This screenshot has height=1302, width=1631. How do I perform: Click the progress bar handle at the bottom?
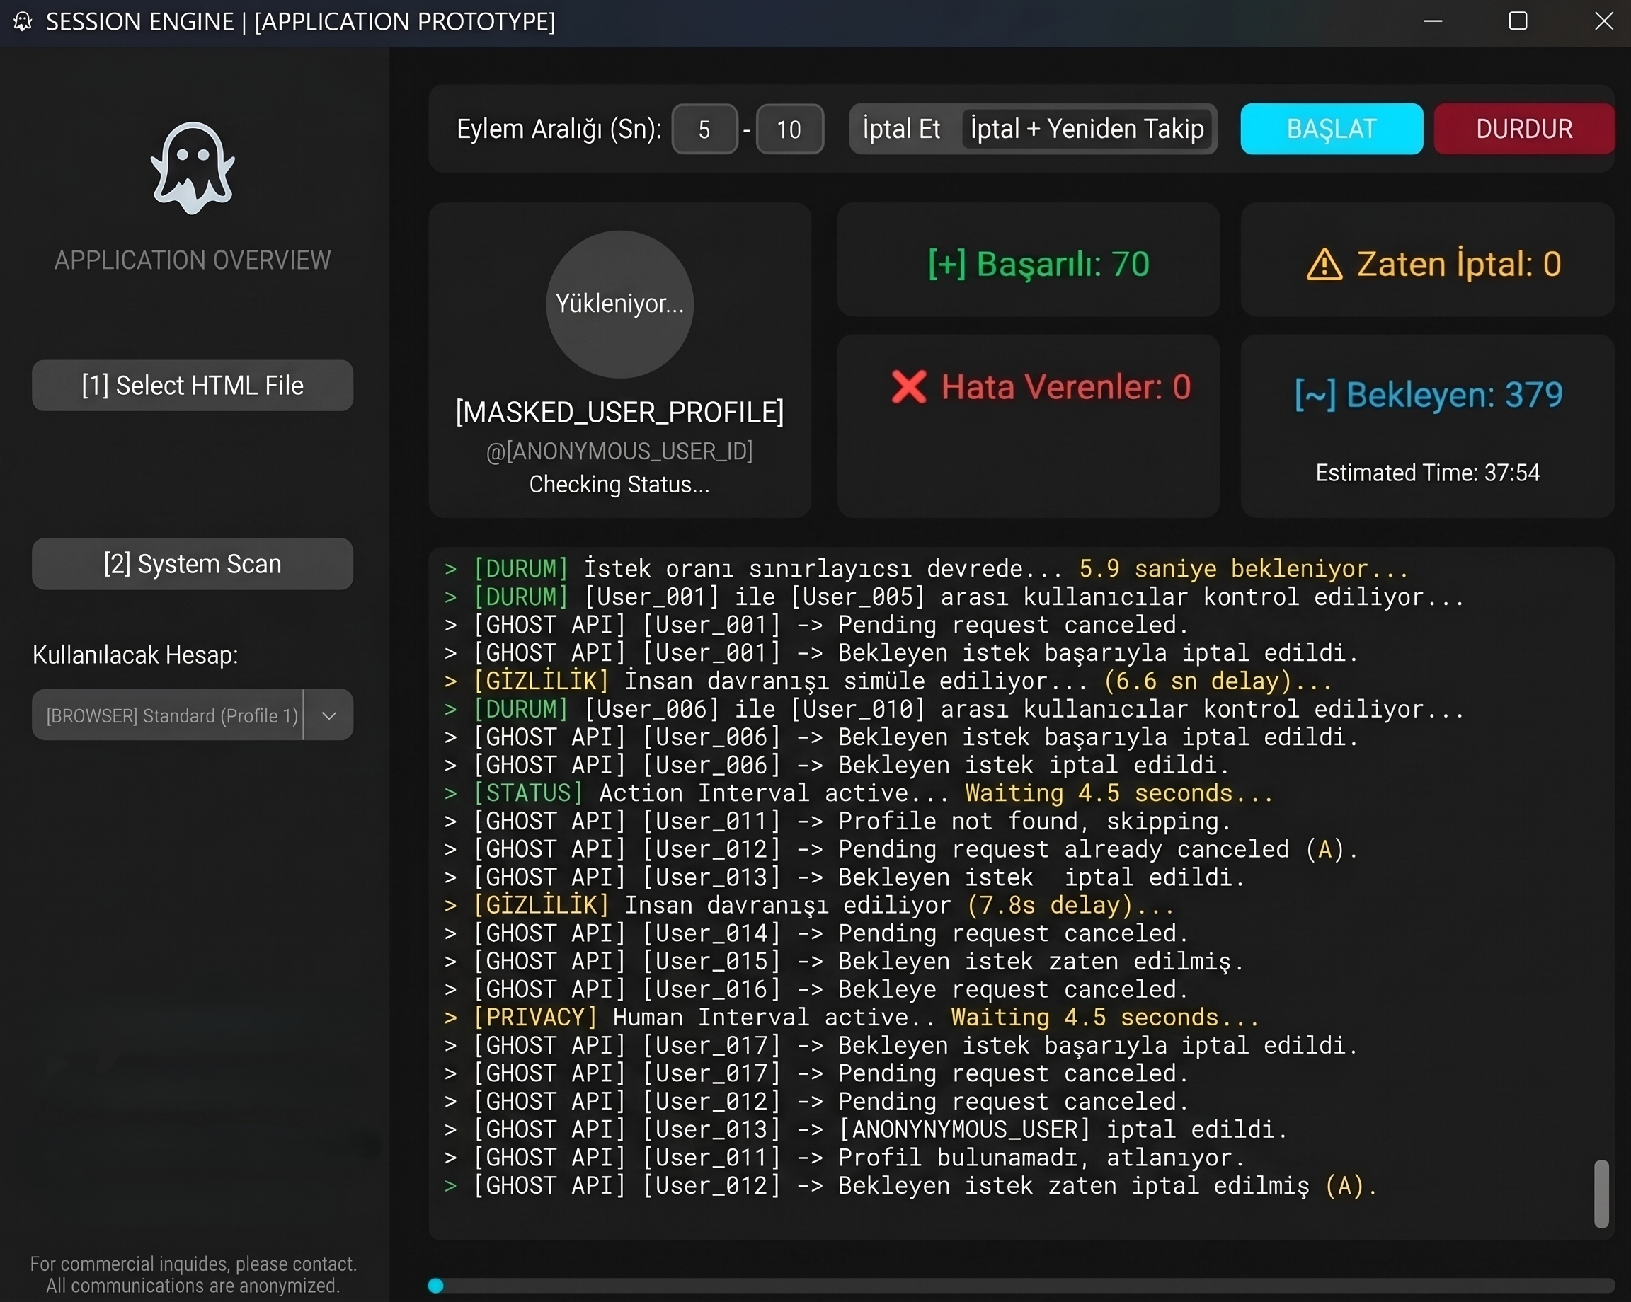click(436, 1285)
